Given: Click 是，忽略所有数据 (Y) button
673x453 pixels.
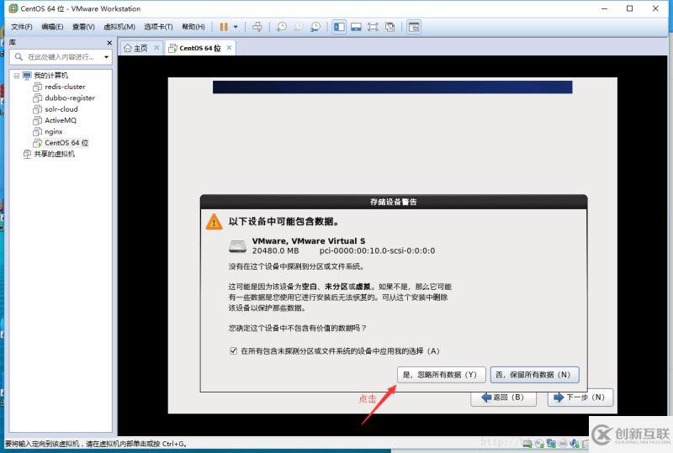Looking at the screenshot, I should pos(441,375).
